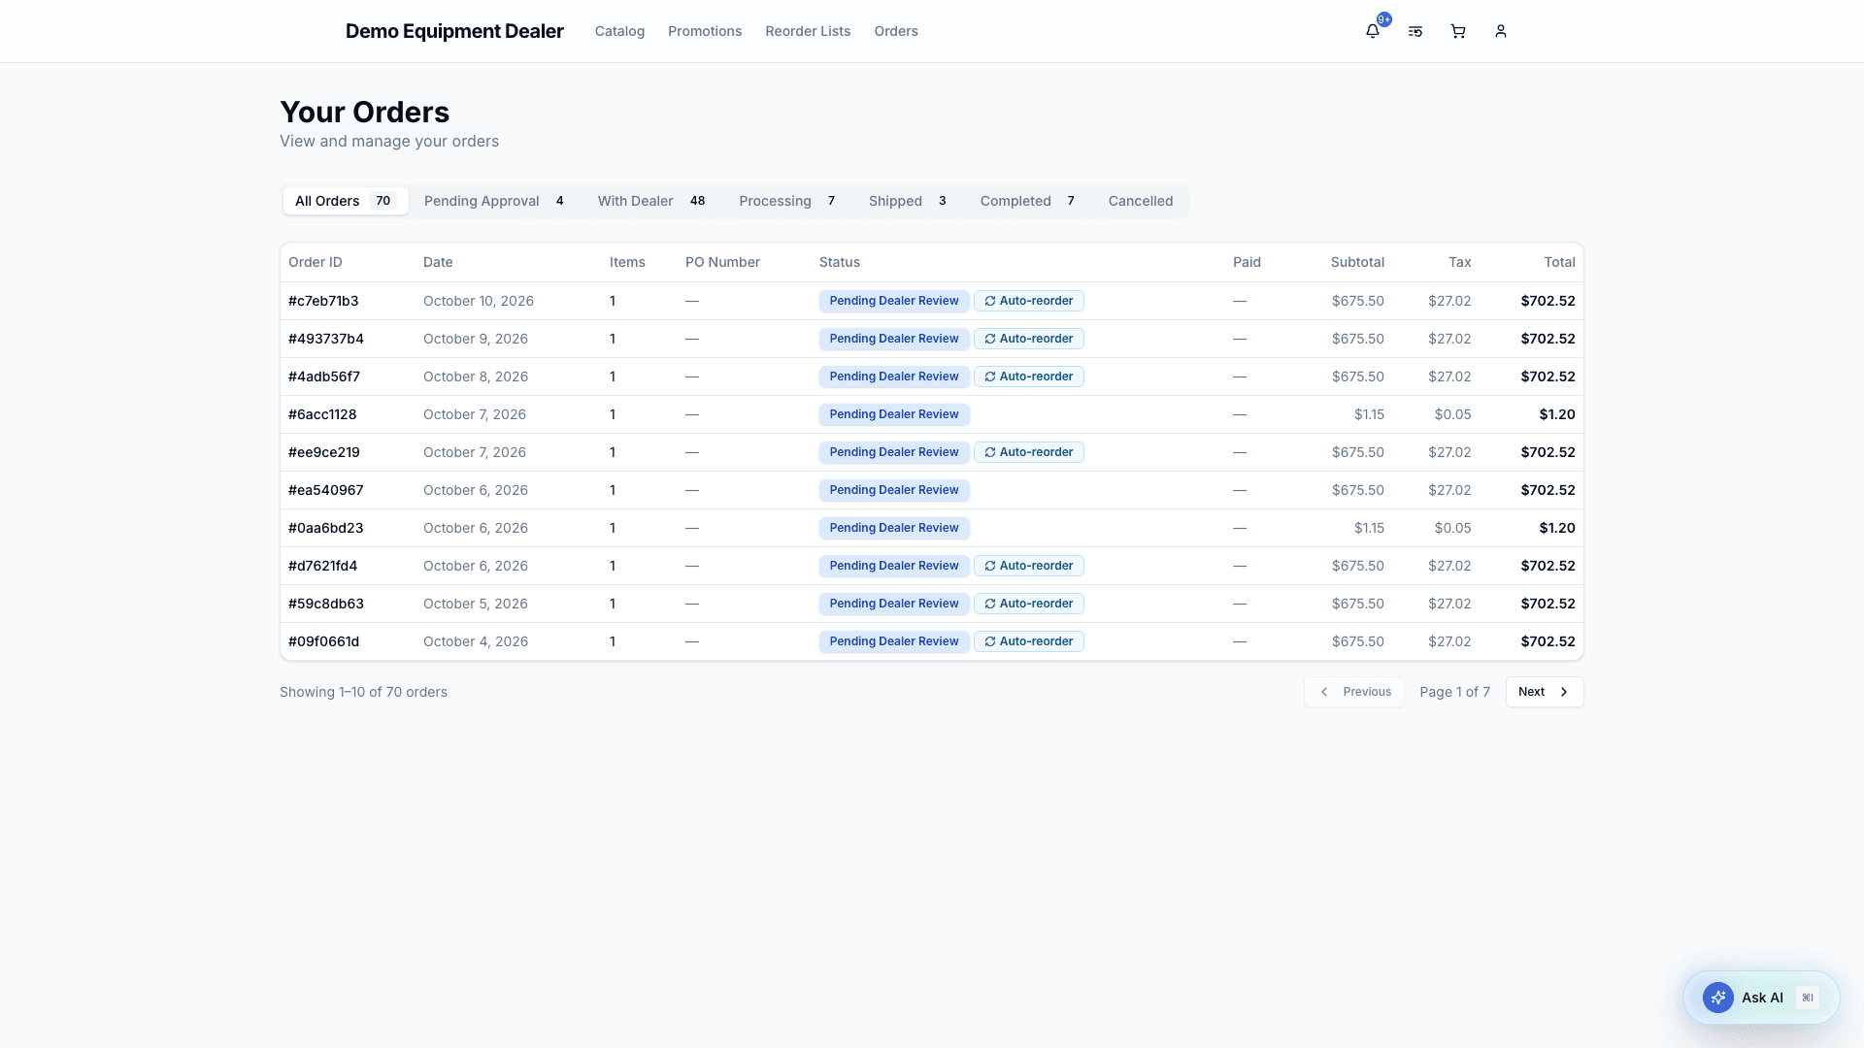Image resolution: width=1864 pixels, height=1048 pixels.
Task: Switch to the Shipped tab
Action: [908, 201]
